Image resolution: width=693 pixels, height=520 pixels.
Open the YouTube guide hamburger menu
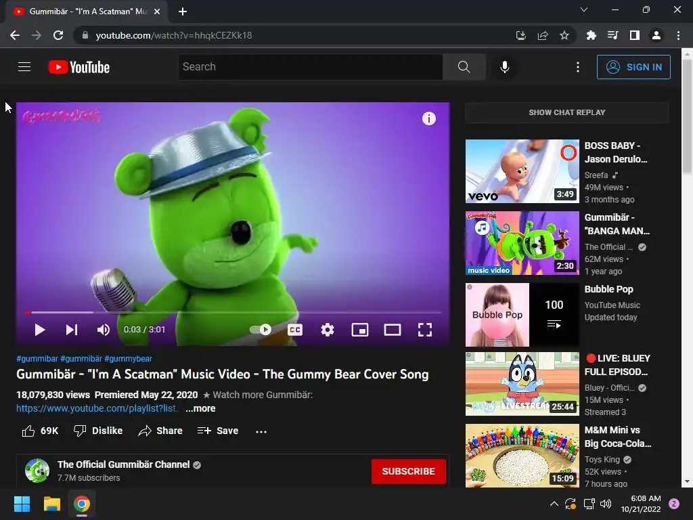tap(24, 67)
